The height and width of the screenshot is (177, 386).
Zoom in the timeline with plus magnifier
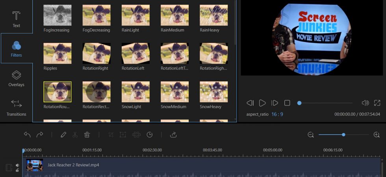pyautogui.click(x=377, y=135)
